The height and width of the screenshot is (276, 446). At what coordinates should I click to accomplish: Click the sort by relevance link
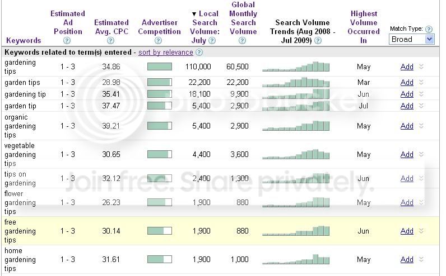click(166, 52)
